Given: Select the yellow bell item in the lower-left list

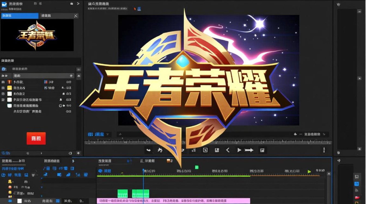Looking at the screenshot, I should [10, 181].
